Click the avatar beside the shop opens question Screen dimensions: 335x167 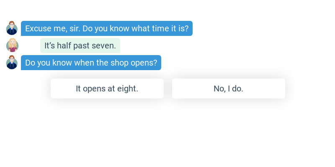click(12, 63)
